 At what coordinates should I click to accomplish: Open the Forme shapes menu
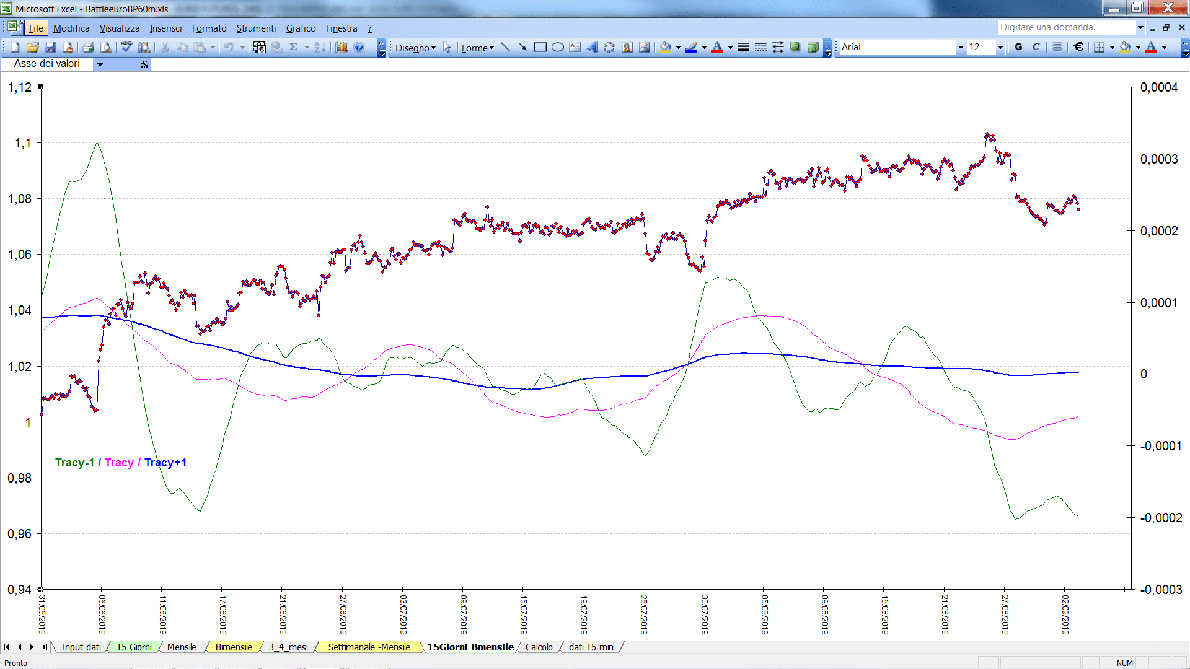click(477, 48)
